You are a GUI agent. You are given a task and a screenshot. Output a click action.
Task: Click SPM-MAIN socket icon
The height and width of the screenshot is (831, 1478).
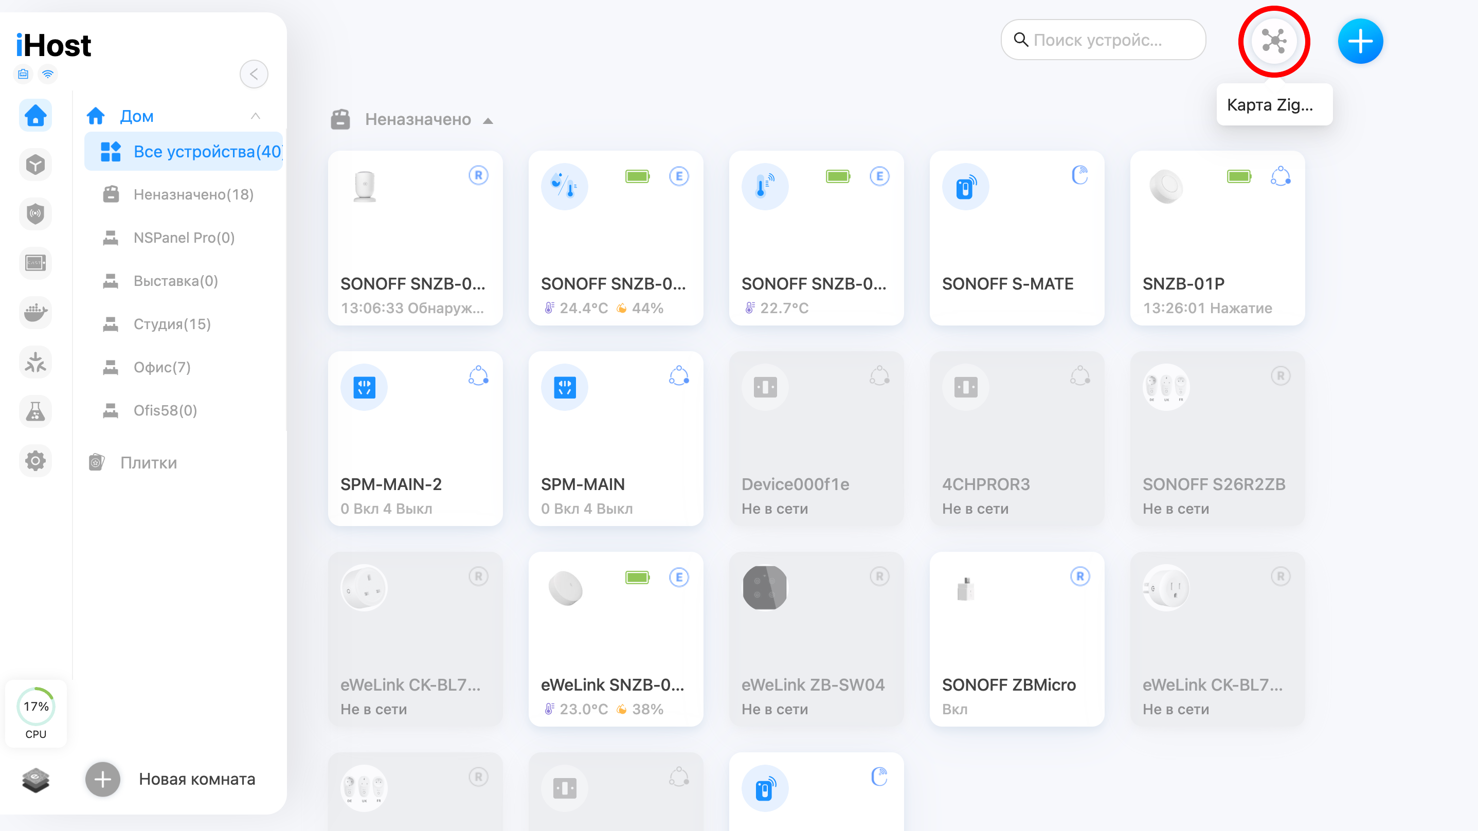(x=565, y=387)
